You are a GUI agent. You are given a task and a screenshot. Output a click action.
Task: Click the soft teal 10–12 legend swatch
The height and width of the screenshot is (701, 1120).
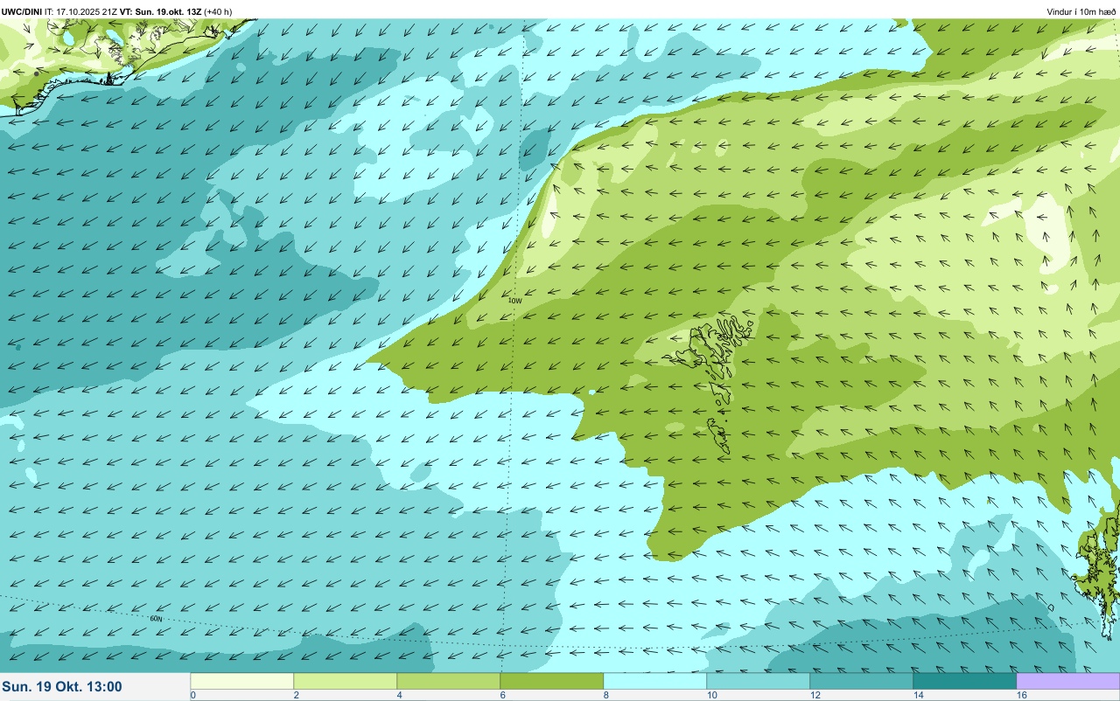tap(758, 681)
